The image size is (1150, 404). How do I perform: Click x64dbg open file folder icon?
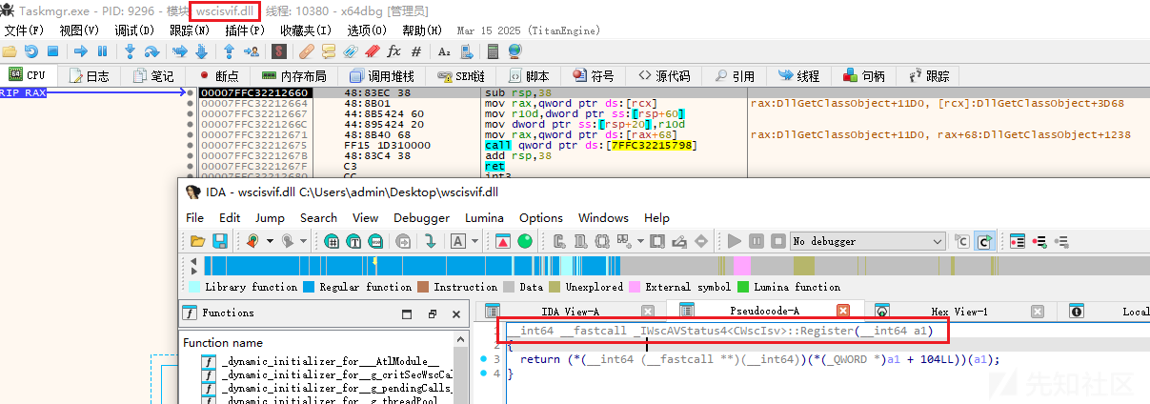click(10, 51)
